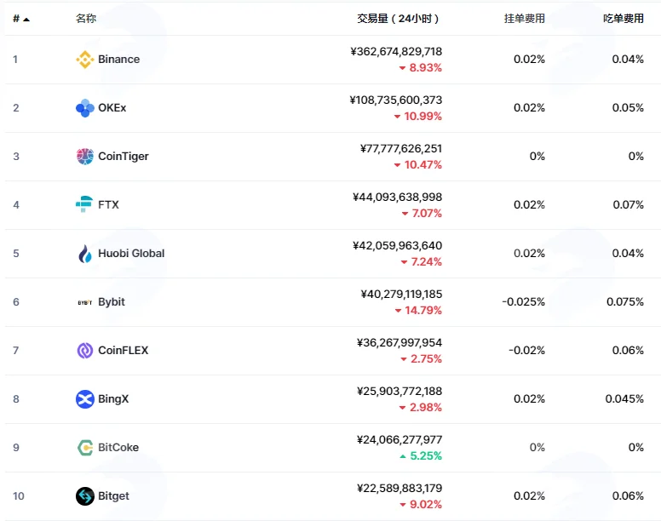This screenshot has height=521, width=661.
Task: Click the small Bybit logo icon
Action: [x=84, y=302]
